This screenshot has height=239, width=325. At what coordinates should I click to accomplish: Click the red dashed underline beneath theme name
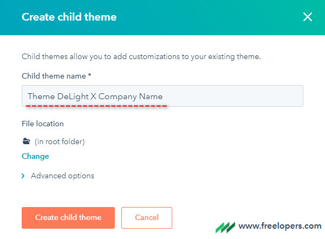click(x=96, y=106)
